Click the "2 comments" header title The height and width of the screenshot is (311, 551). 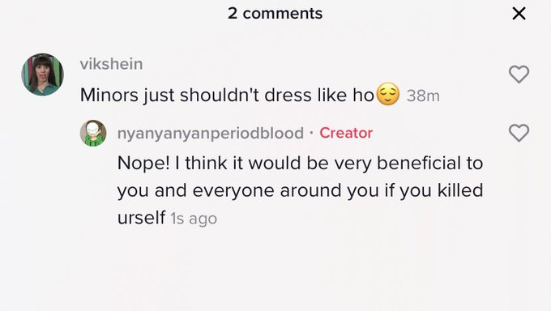[275, 13]
